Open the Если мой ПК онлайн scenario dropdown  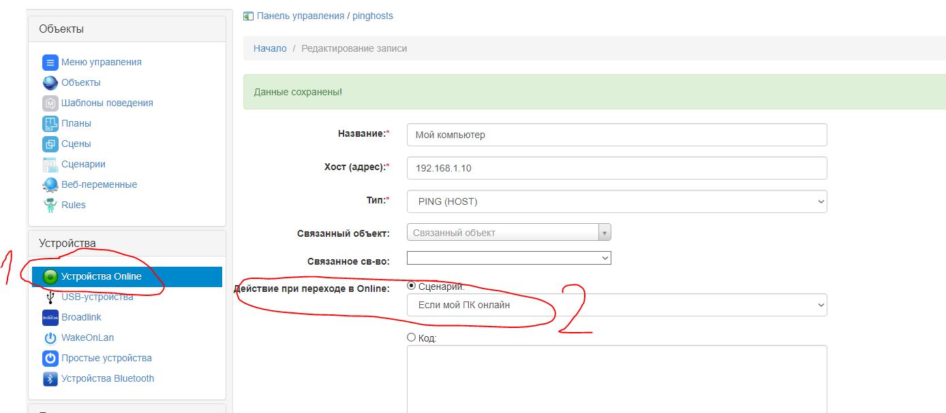(616, 305)
